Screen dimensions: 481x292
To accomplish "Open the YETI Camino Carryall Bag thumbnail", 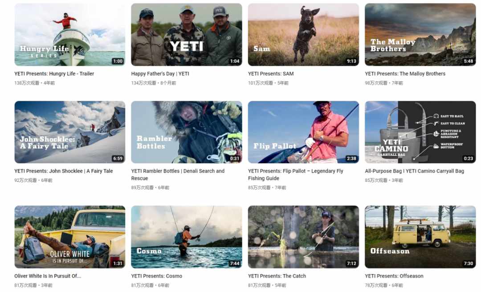I will coord(420,132).
